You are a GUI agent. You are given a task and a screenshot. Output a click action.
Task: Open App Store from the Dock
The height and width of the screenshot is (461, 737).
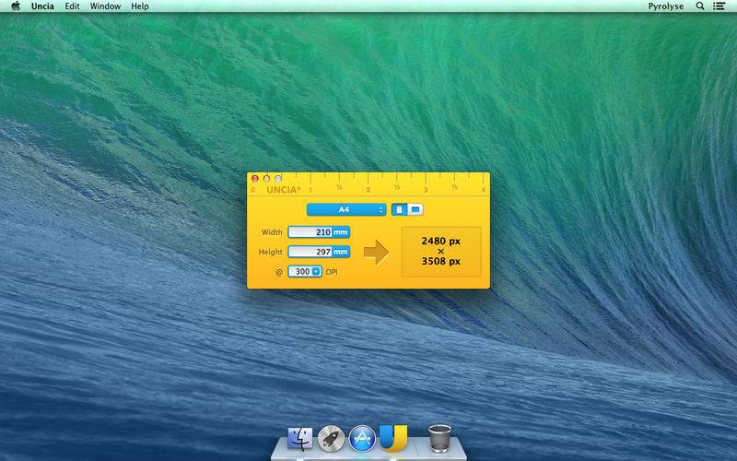point(362,439)
